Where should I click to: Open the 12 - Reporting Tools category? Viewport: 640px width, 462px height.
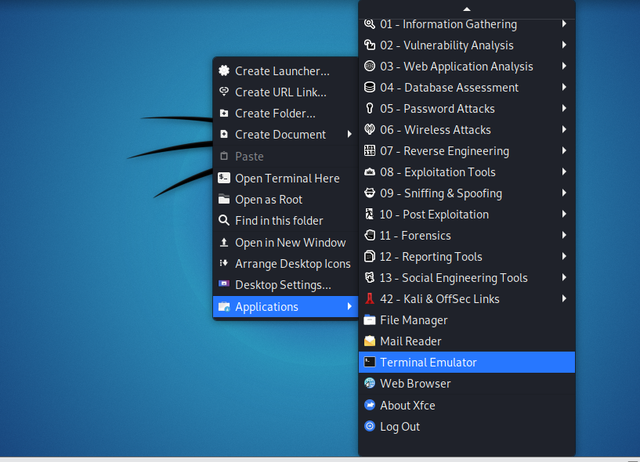(x=467, y=256)
